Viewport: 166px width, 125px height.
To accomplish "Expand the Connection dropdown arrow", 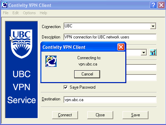I will 153,26.
